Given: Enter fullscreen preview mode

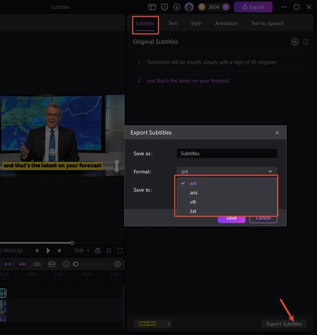Looking at the screenshot, I should point(120,251).
